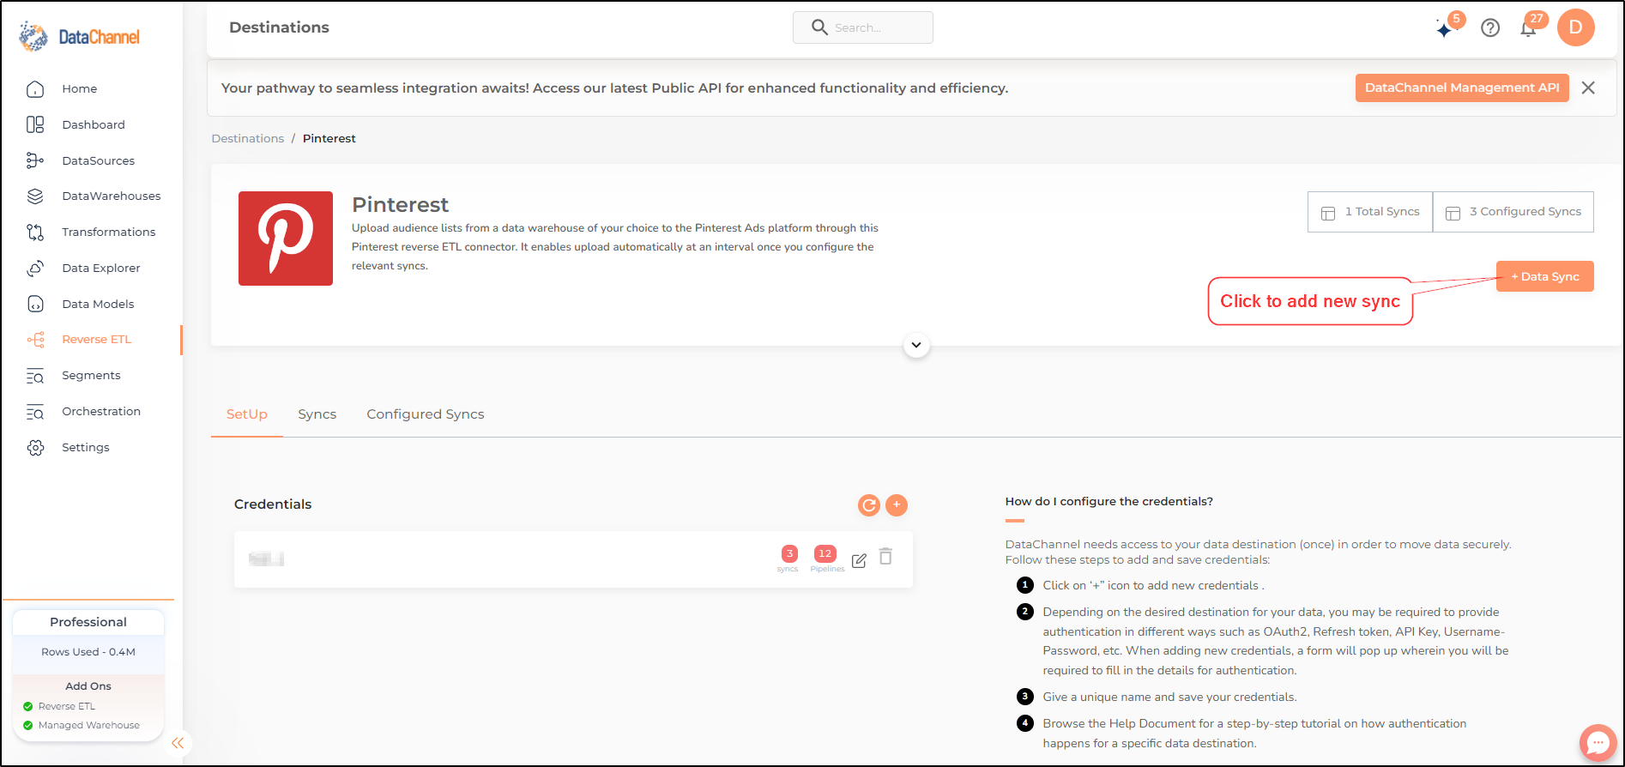This screenshot has height=767, width=1625.
Task: Open the Orchestration sidebar icon
Action: point(35,412)
